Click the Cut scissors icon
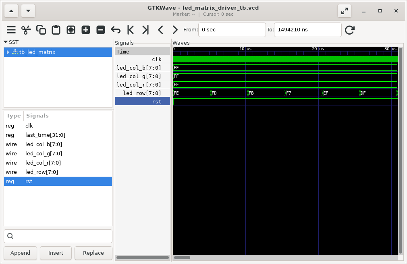Viewport: 407px width, 264px height. pyautogui.click(x=26, y=30)
